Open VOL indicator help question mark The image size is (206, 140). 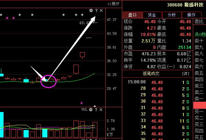(x=96, y=110)
